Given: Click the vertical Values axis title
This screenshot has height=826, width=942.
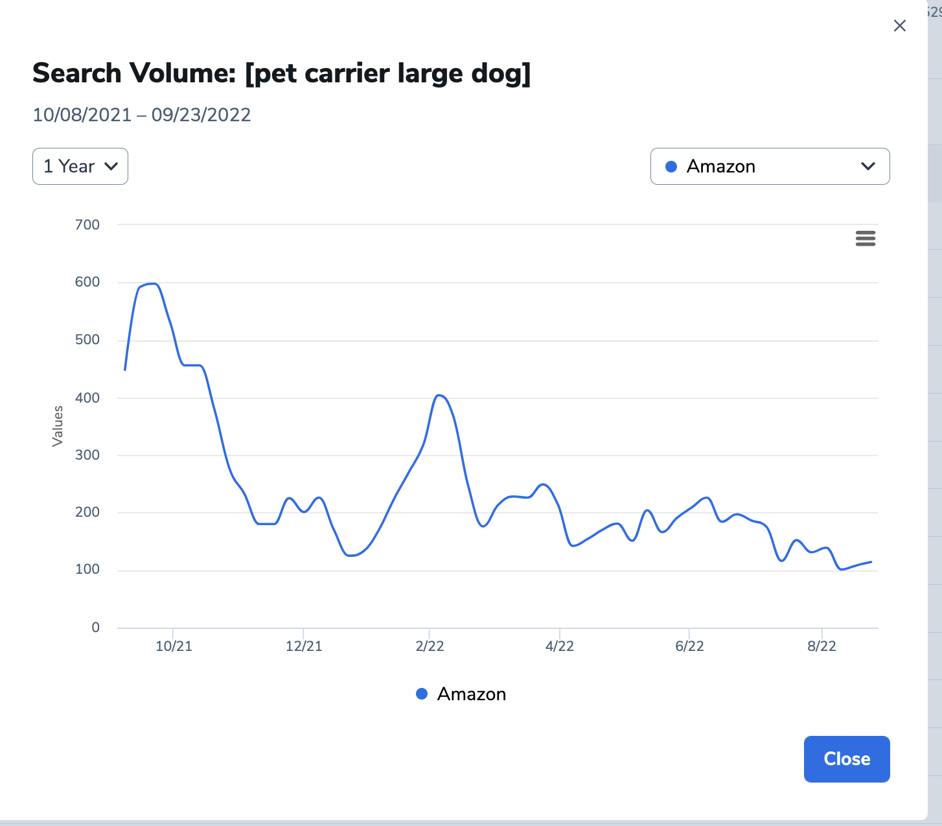Looking at the screenshot, I should click(x=58, y=426).
